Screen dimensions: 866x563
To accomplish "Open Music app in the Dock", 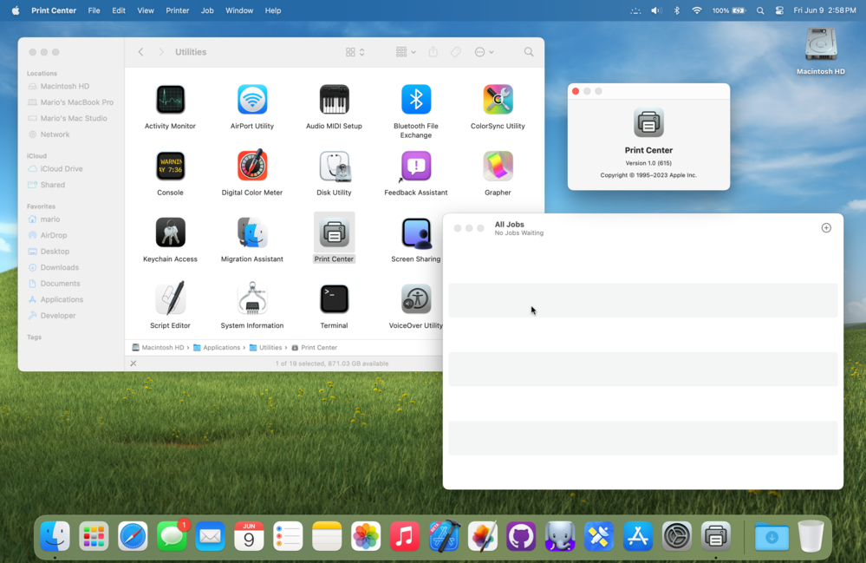I will point(404,536).
